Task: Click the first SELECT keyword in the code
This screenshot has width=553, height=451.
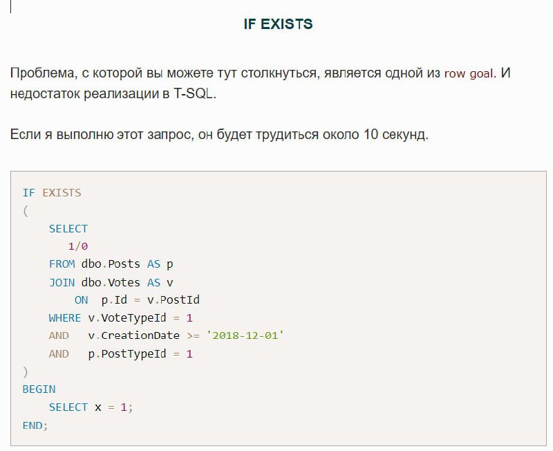Action: point(68,228)
